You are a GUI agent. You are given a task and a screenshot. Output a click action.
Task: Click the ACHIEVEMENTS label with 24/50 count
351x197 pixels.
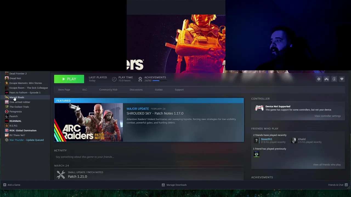coord(155,77)
